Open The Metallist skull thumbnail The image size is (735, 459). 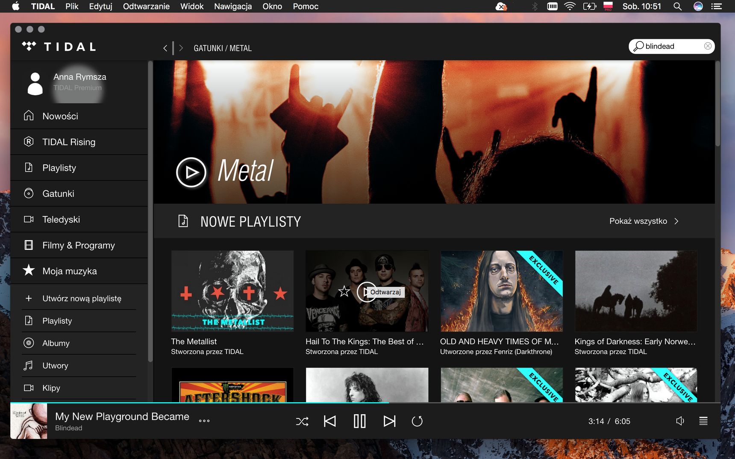pyautogui.click(x=232, y=291)
